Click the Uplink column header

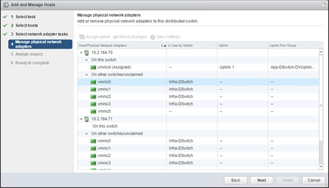click(243, 45)
